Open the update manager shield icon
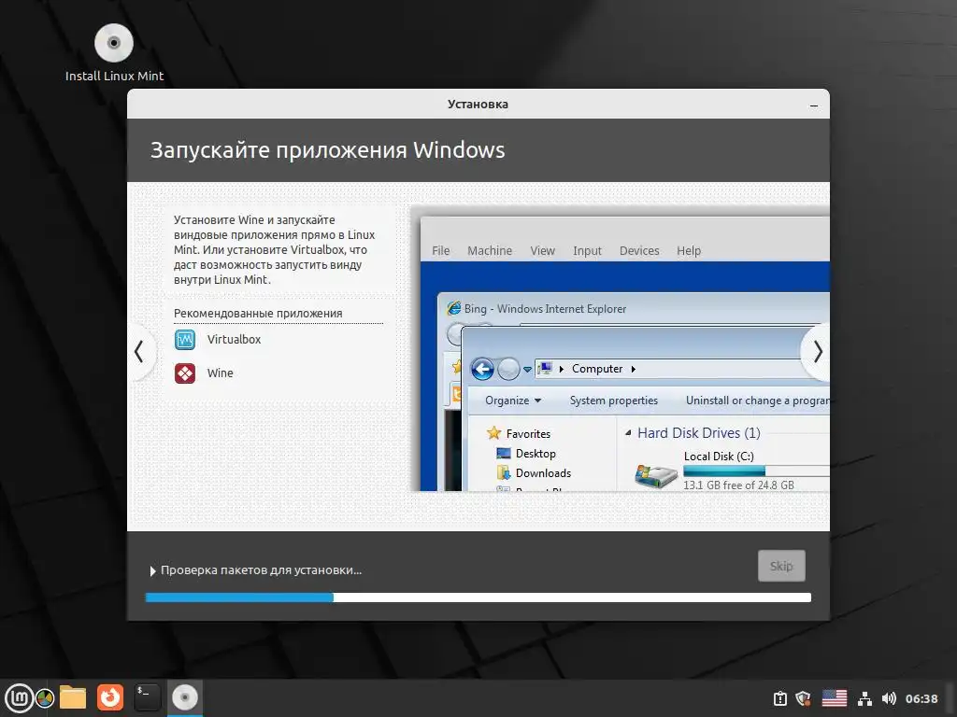 tap(803, 698)
